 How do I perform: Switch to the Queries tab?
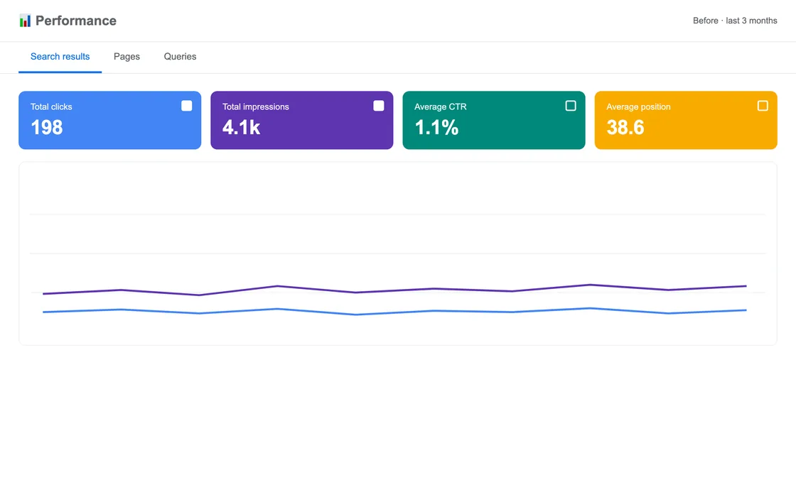(180, 57)
